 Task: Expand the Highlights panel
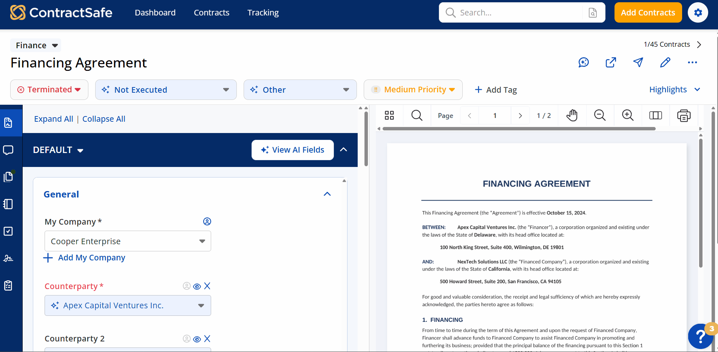pos(675,90)
